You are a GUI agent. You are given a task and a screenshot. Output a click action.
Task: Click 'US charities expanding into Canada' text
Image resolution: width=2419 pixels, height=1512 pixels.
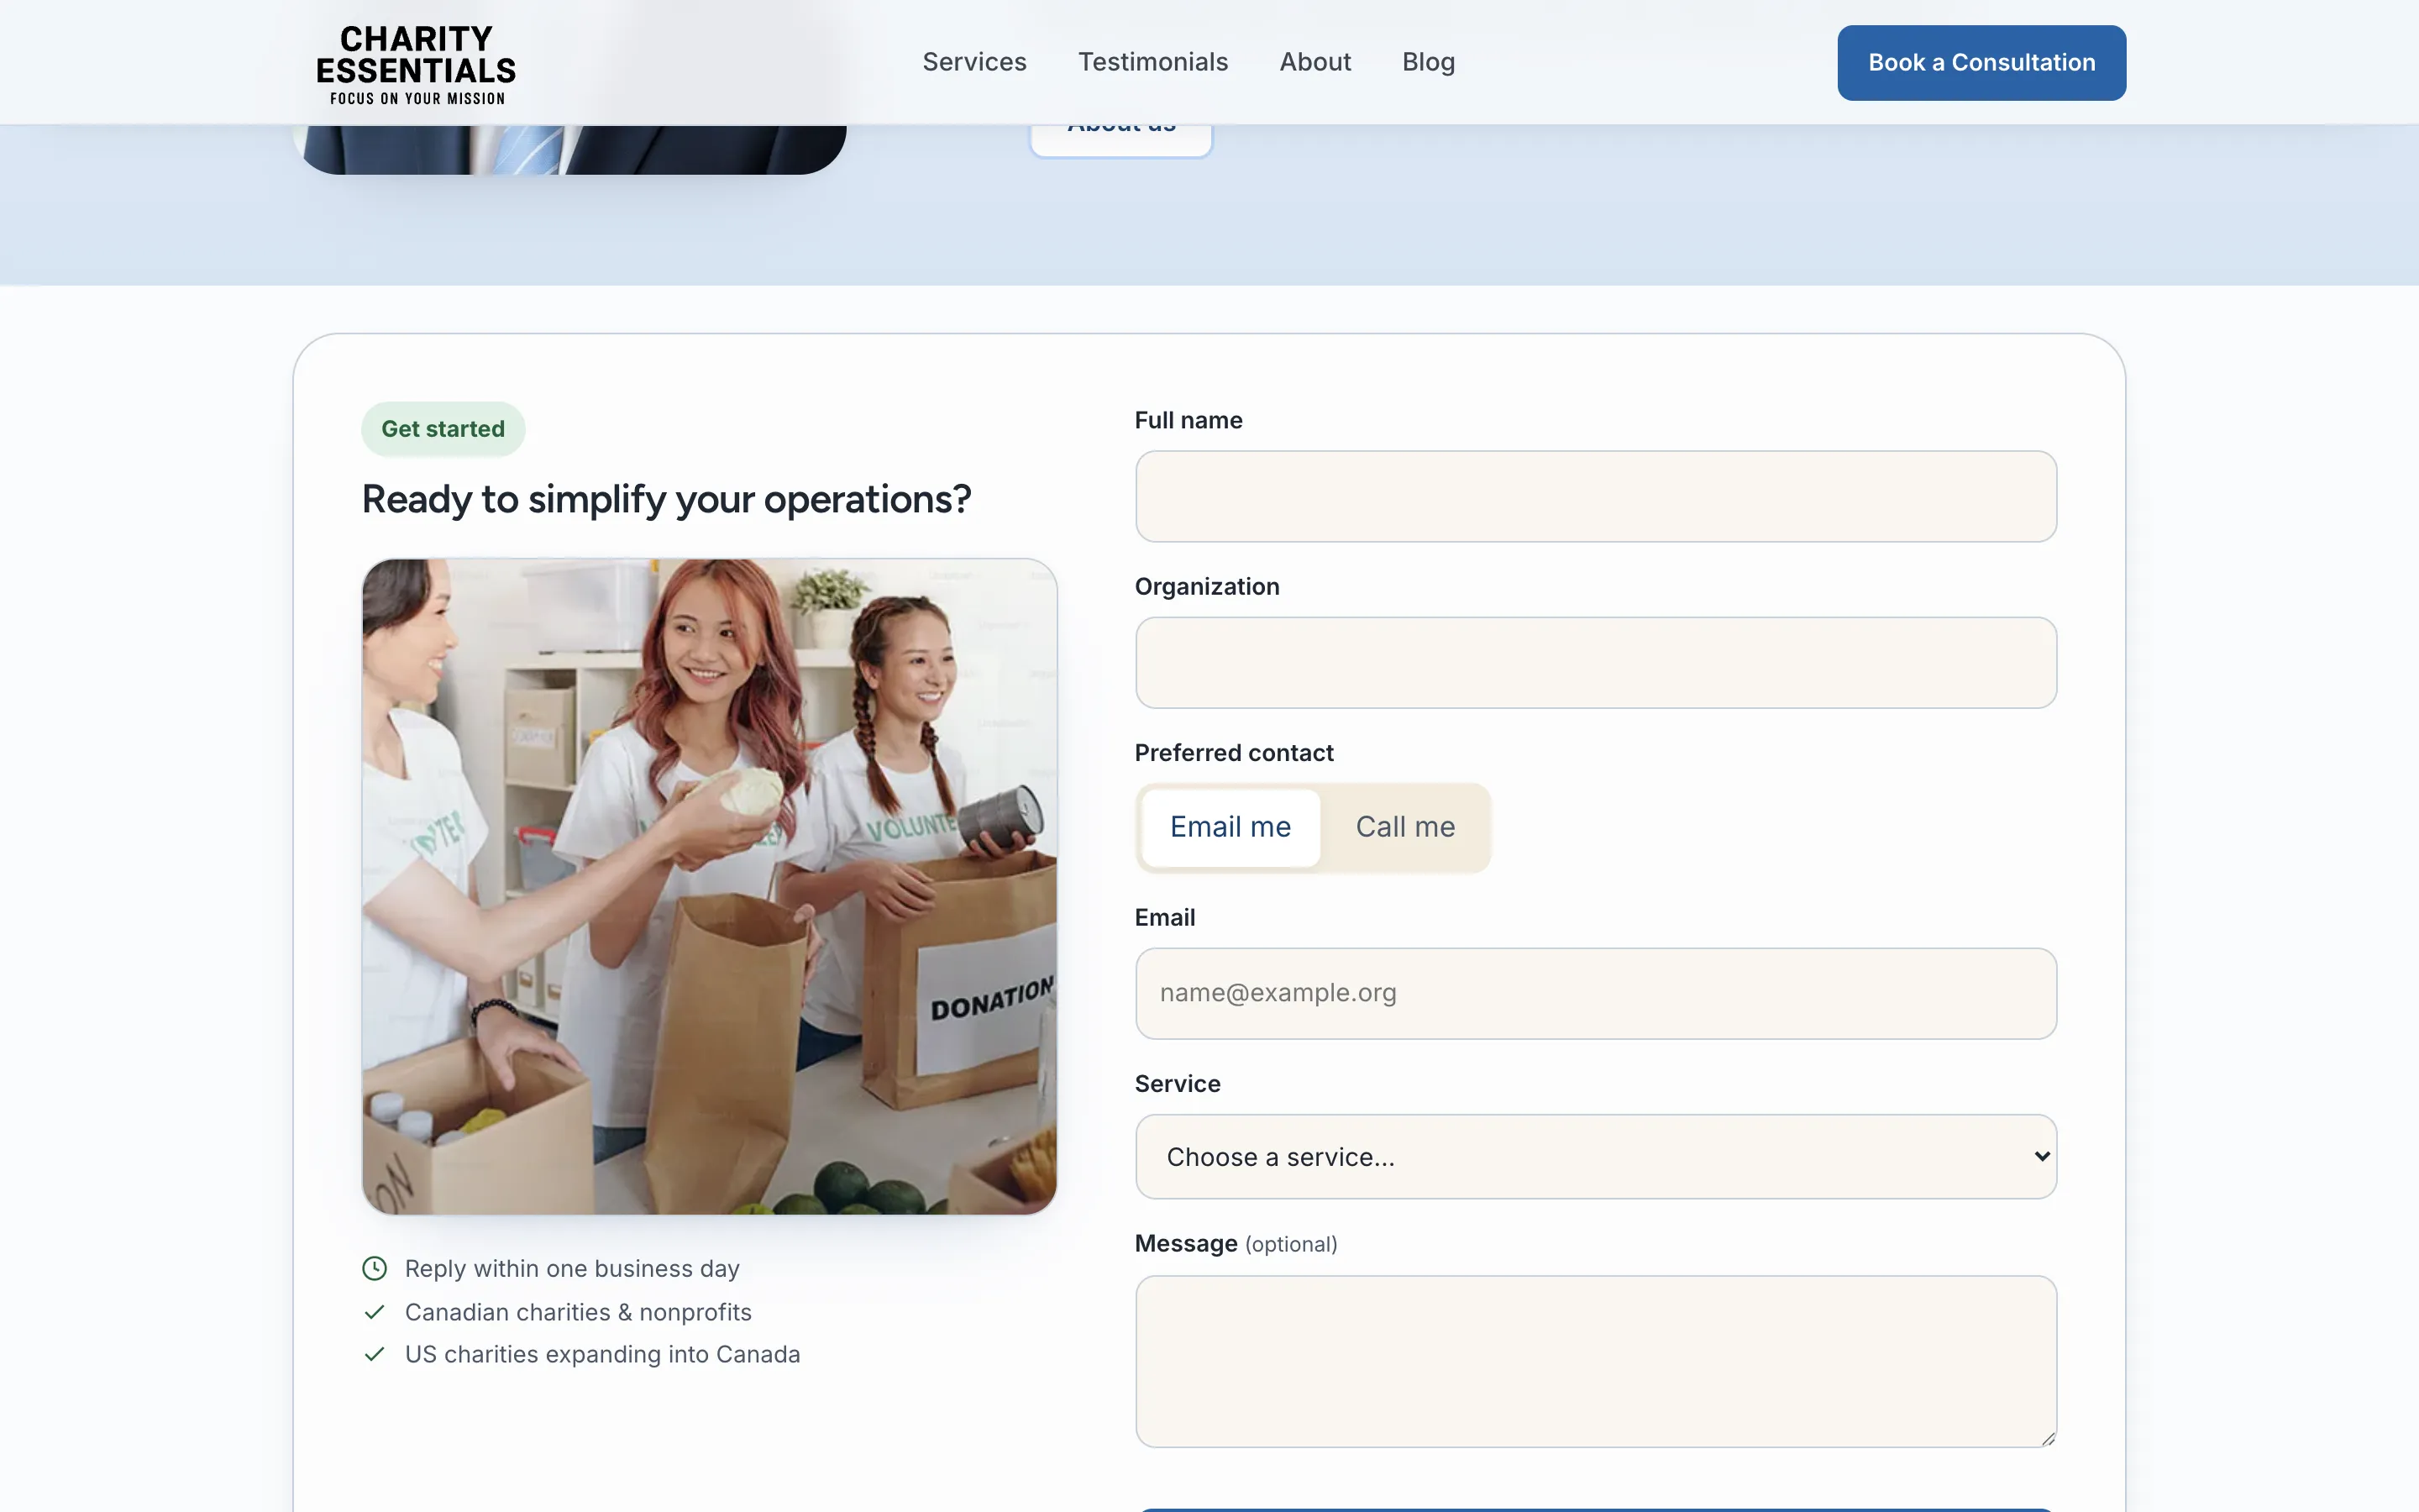[601, 1354]
